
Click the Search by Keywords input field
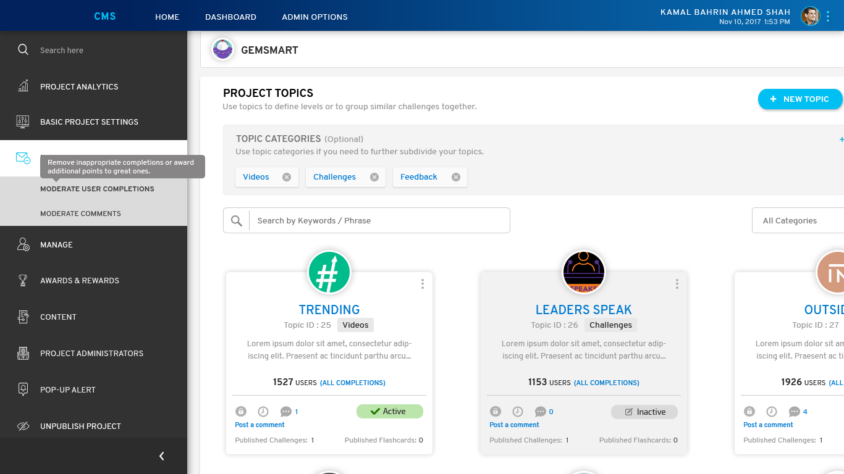click(x=379, y=220)
